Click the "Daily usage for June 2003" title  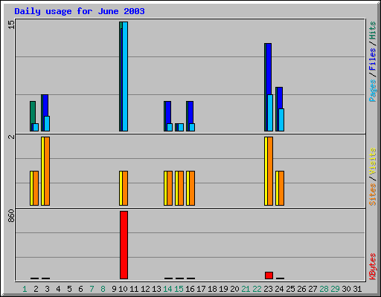80,11
